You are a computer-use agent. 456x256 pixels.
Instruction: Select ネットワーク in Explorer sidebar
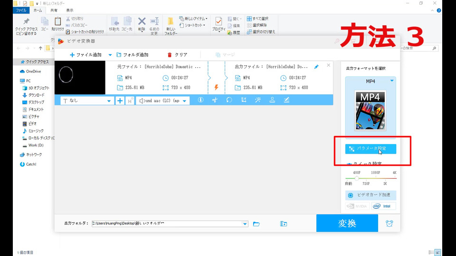point(31,155)
